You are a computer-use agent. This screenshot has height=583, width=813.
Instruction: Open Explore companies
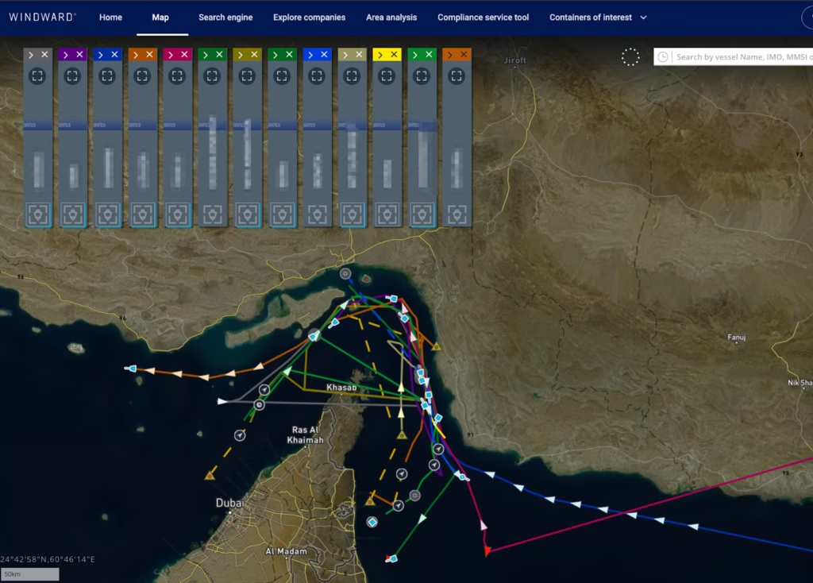309,17
